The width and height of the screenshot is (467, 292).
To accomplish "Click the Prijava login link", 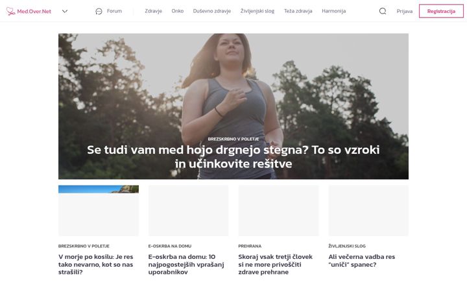I will [405, 11].
